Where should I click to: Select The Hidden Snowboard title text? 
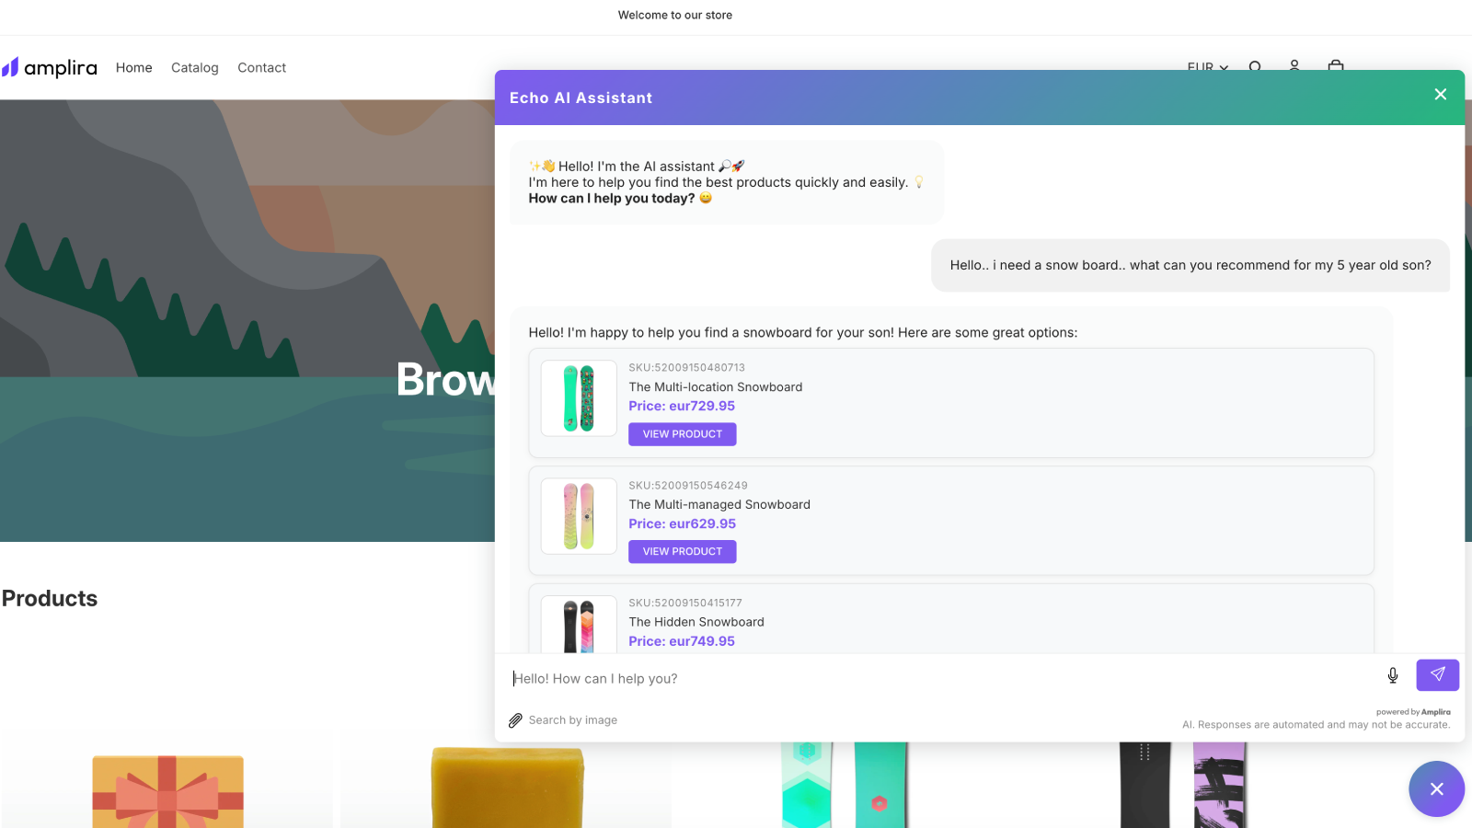click(x=696, y=623)
